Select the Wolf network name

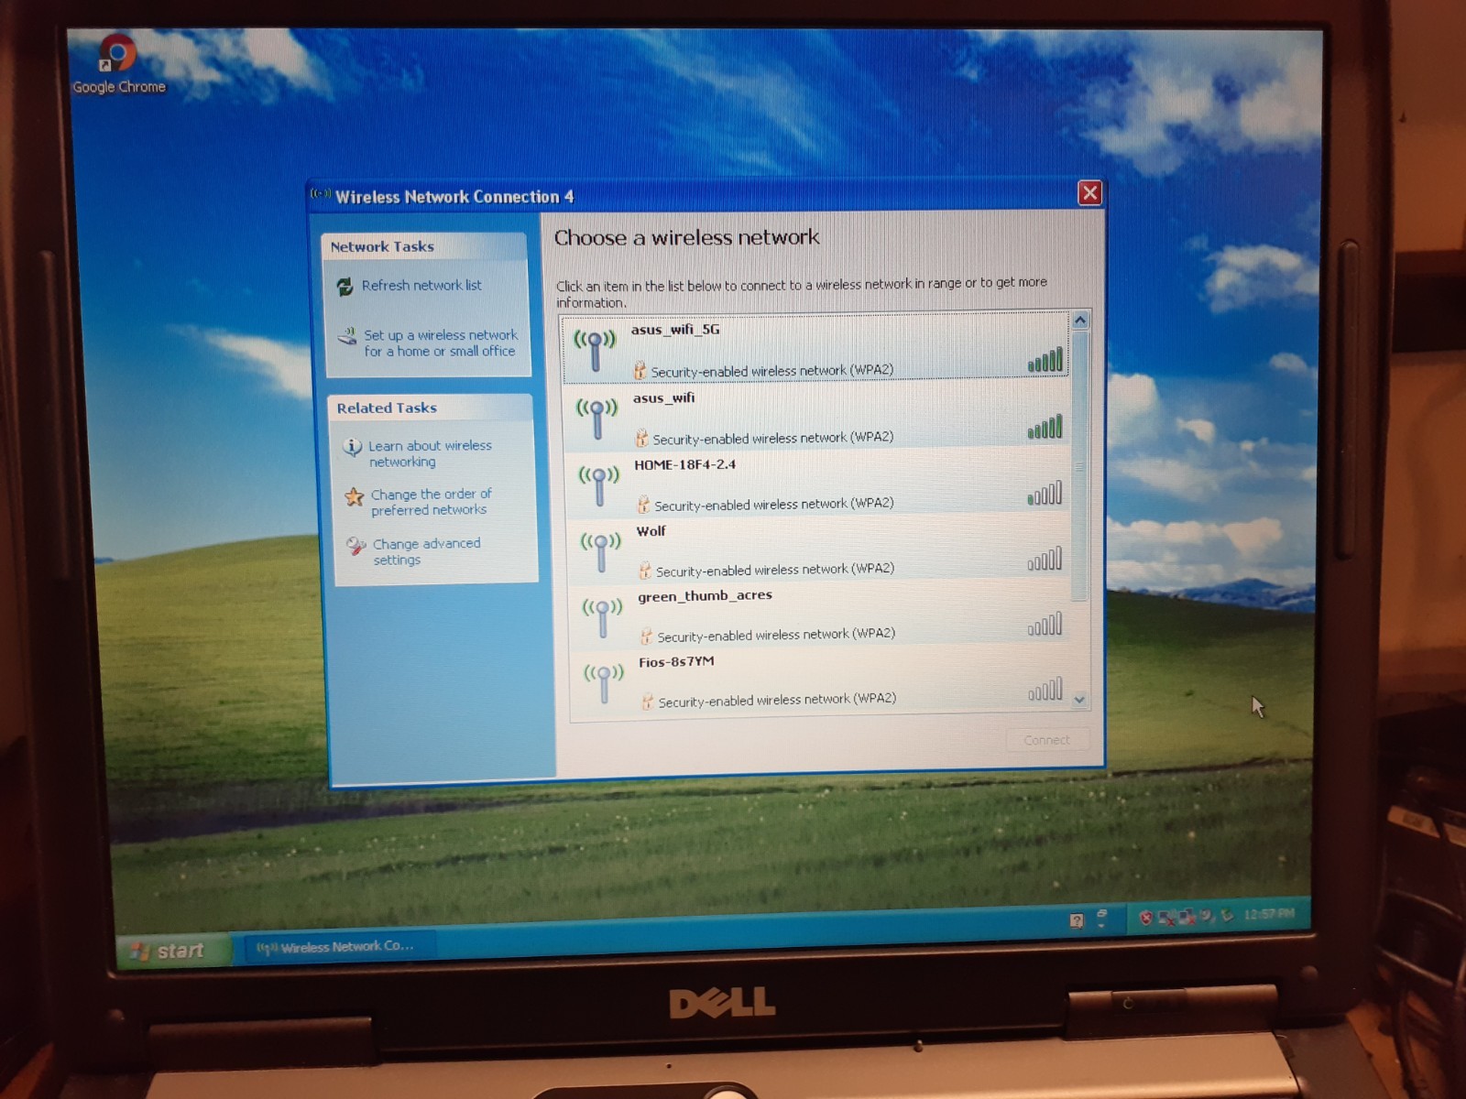651,531
